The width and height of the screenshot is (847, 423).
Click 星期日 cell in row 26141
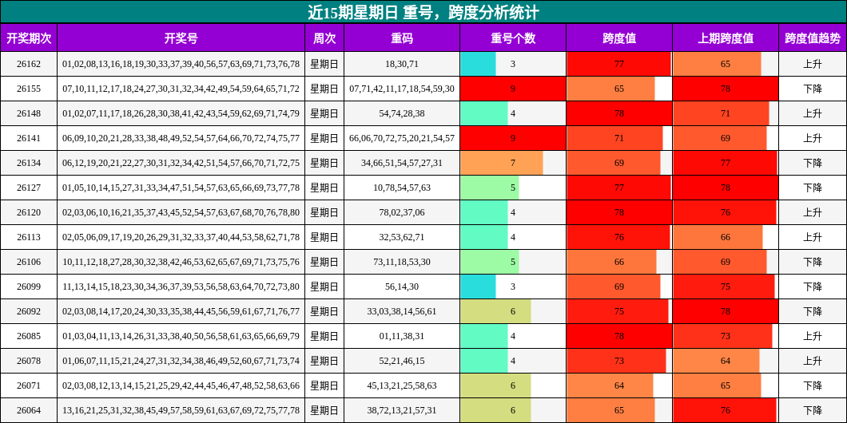(x=324, y=138)
